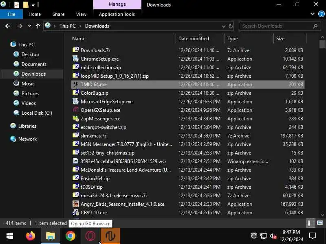Open Videos in the navigation pane
This screenshot has height=244, width=326.
tap(29, 103)
